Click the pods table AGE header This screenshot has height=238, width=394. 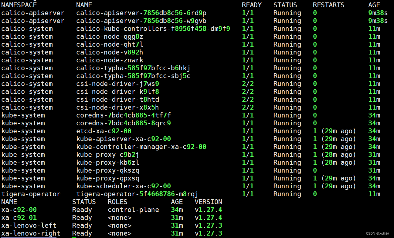[374, 5]
